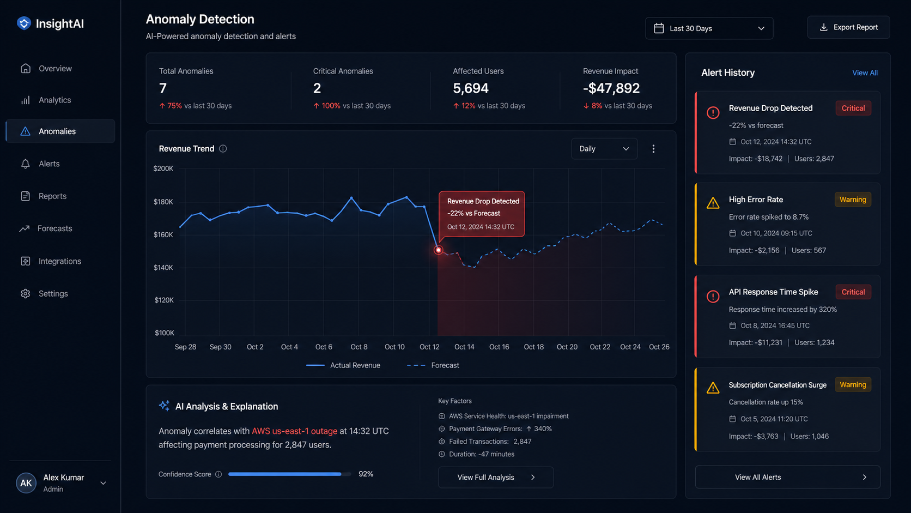Screen dimensions: 911x513
Task: Click warning icon on High Error Rate alert
Action: pos(713,203)
